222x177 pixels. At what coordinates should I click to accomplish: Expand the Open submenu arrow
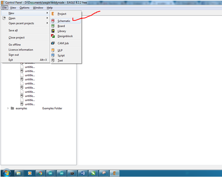point(47,18)
